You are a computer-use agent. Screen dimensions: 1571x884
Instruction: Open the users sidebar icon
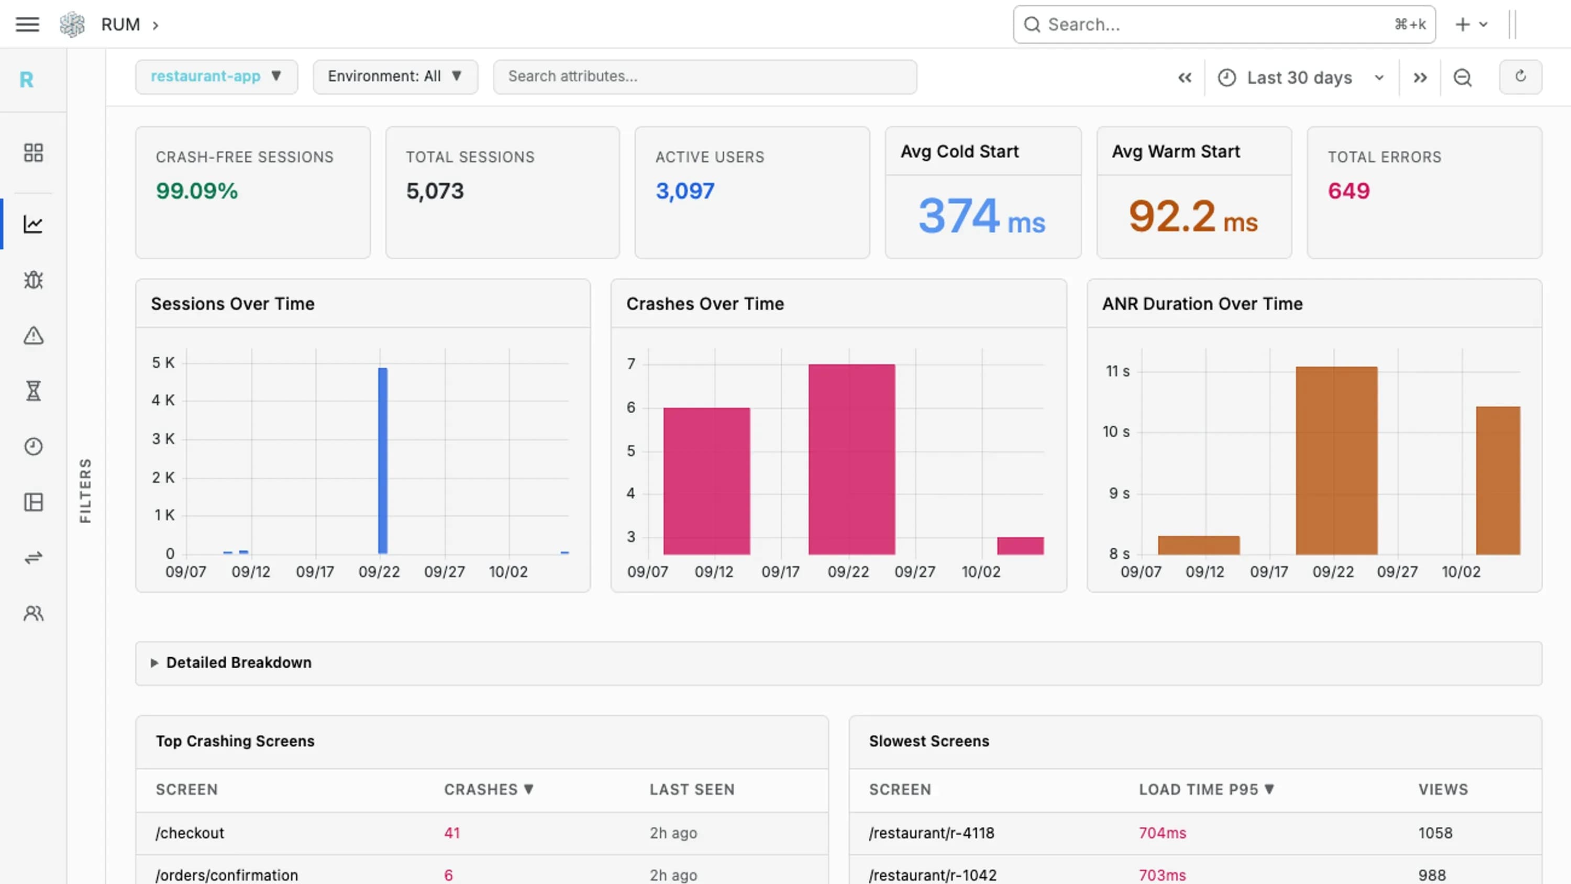tap(34, 613)
